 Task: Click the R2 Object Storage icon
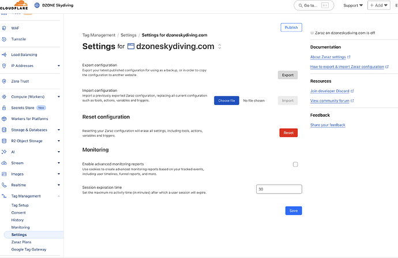[x=4, y=141]
